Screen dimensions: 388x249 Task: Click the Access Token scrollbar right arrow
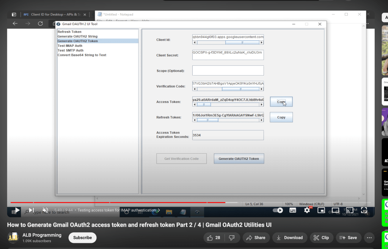(x=261, y=104)
